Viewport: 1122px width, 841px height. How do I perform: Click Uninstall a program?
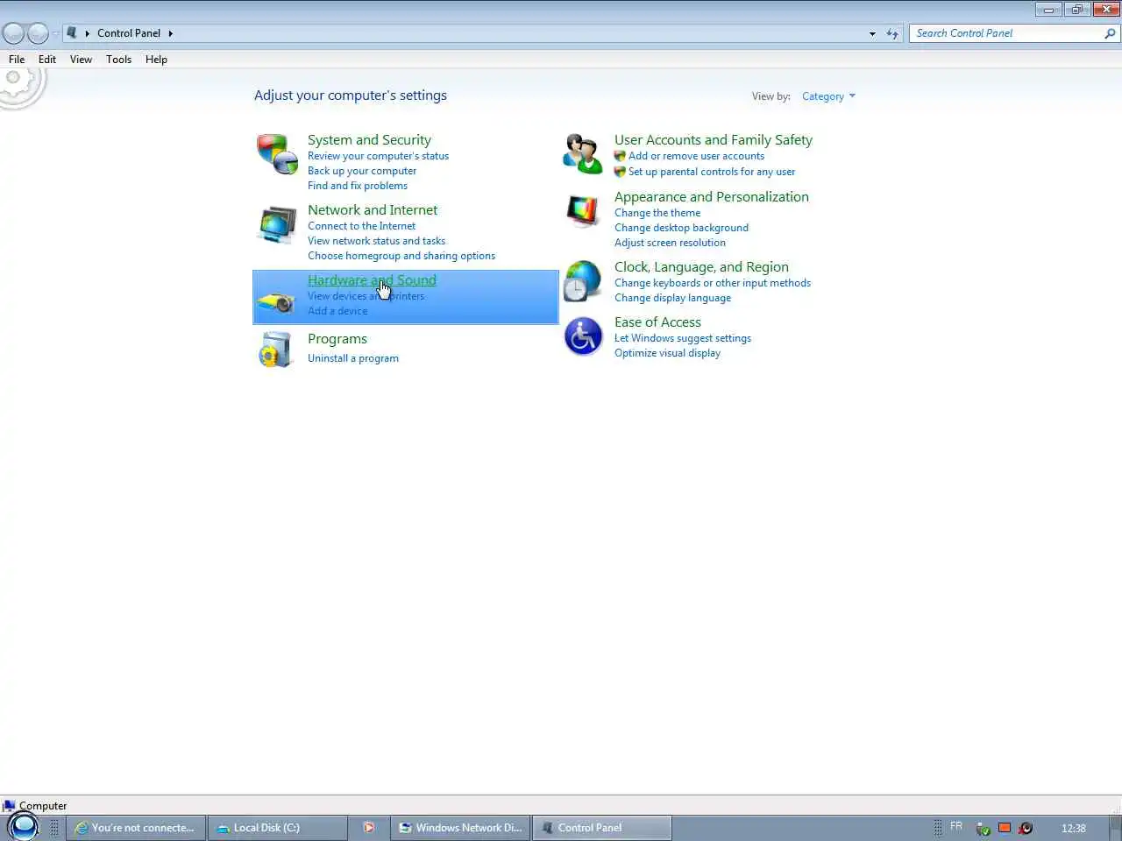(x=353, y=358)
